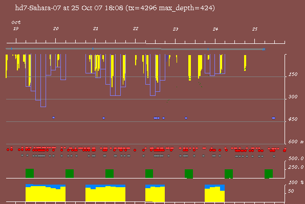305x204 pixels.
Task: Select date label 20 on time axis
Action: (x=56, y=29)
